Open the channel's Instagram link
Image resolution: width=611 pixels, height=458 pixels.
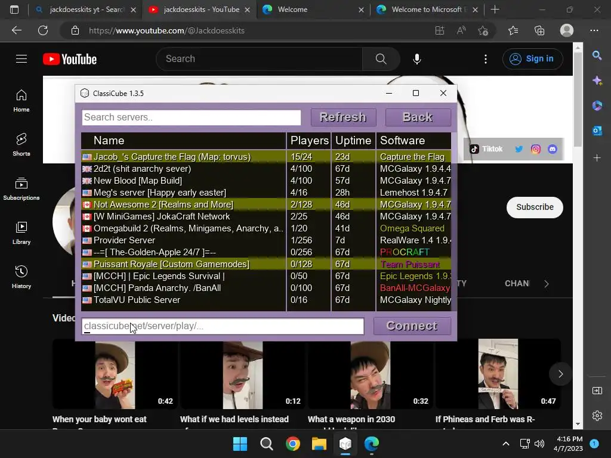tap(536, 149)
